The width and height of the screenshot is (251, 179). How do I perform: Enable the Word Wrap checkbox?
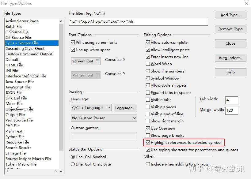click(148, 64)
